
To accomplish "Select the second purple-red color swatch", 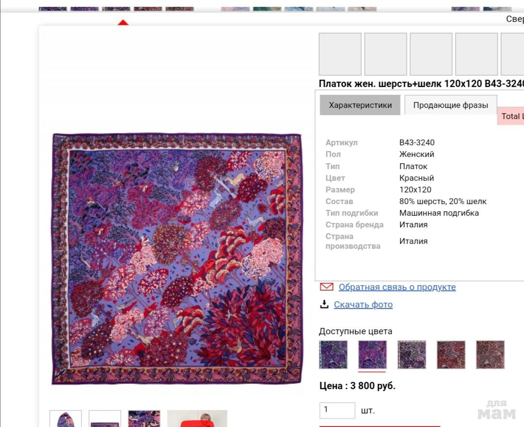I will 372,355.
